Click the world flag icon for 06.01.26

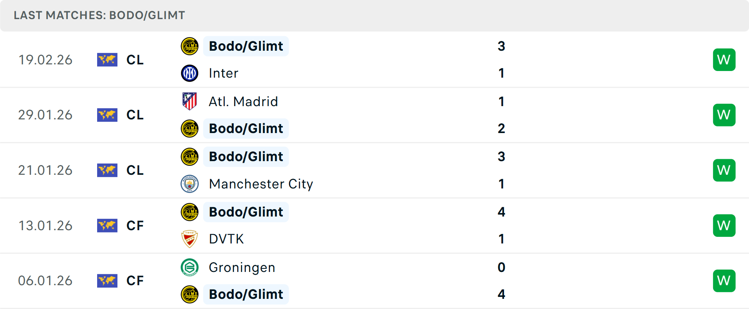107,281
